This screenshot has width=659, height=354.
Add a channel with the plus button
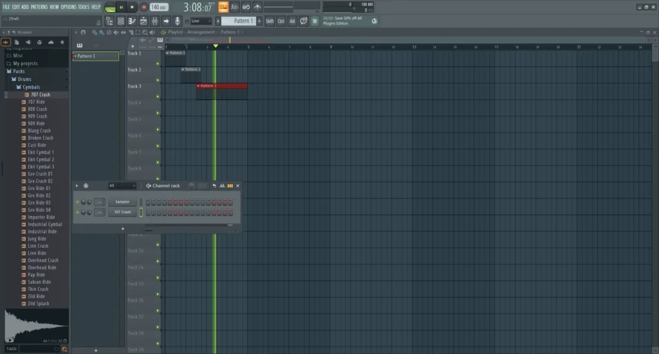[123, 229]
